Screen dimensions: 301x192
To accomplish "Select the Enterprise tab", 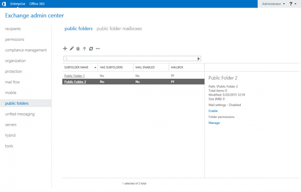I will click(x=18, y=4).
